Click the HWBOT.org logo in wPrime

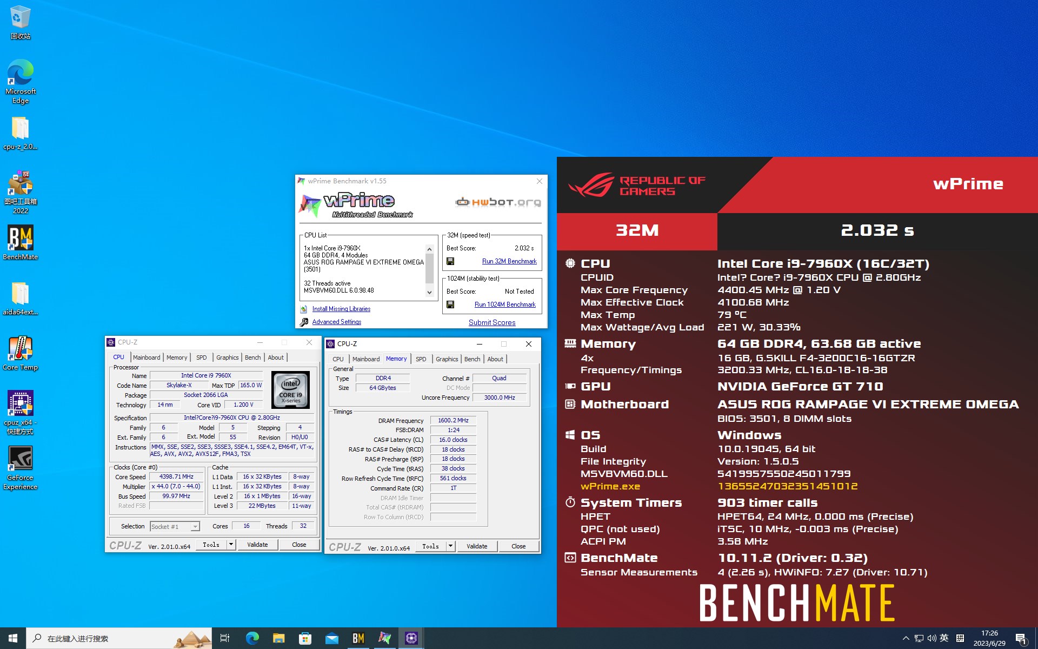point(498,202)
